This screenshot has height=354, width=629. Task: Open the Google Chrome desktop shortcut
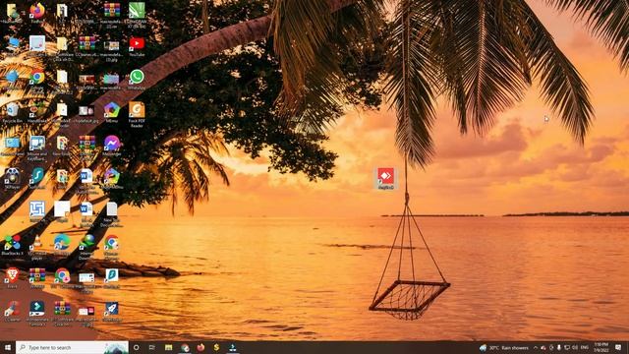point(37,80)
